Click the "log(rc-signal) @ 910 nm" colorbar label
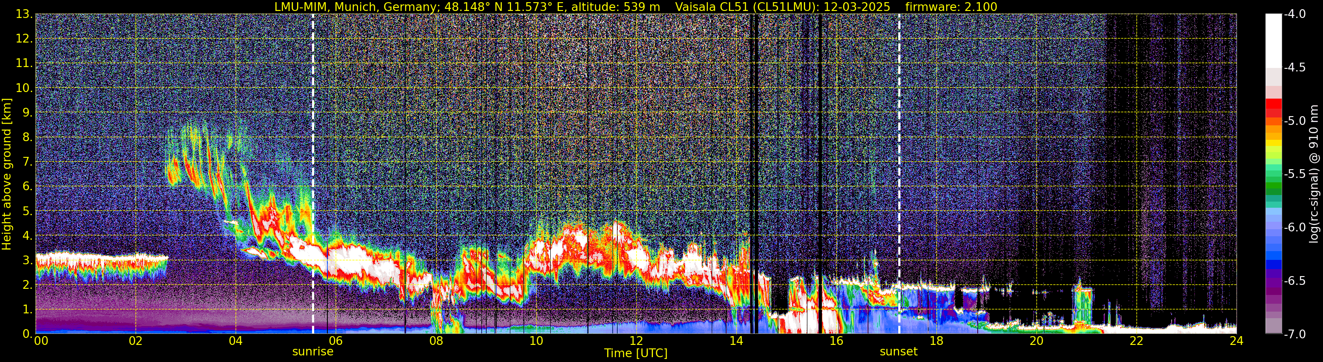The image size is (1323, 362). point(1315,174)
